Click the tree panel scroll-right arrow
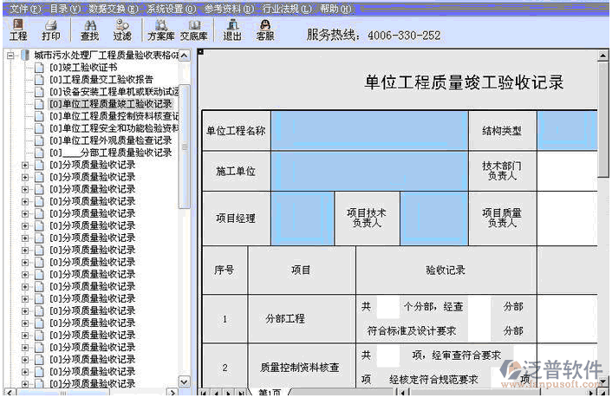The height and width of the screenshot is (398, 612). pyautogui.click(x=173, y=392)
